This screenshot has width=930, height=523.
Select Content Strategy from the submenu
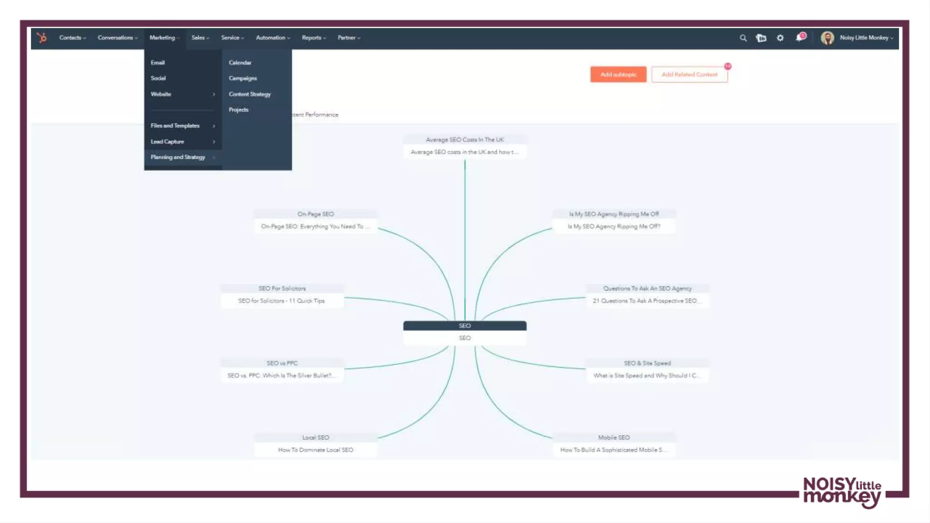(249, 94)
